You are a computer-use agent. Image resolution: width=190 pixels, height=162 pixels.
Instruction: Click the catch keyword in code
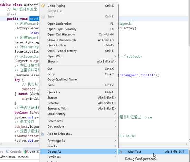tap(23, 94)
